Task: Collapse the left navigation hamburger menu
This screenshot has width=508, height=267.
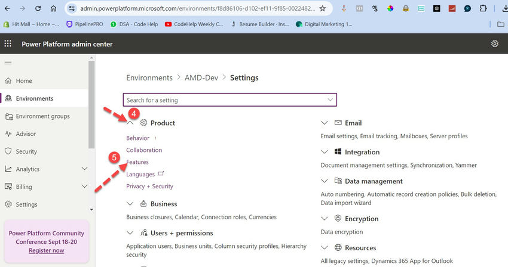Action: (x=8, y=63)
